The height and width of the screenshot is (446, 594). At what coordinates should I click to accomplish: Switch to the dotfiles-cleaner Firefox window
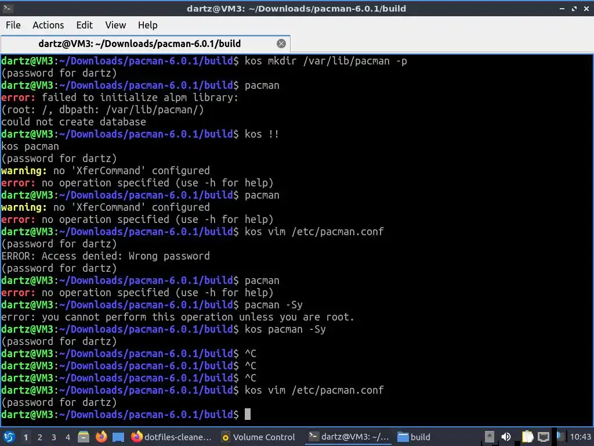pyautogui.click(x=171, y=437)
